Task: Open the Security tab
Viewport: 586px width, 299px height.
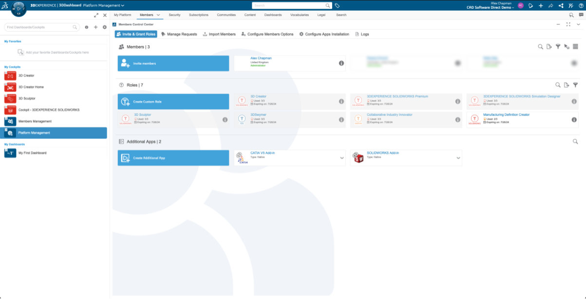Action: tap(174, 15)
